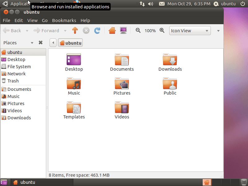248x186 pixels.
Task: Open the ubuntu user status menu
Action: (224, 4)
